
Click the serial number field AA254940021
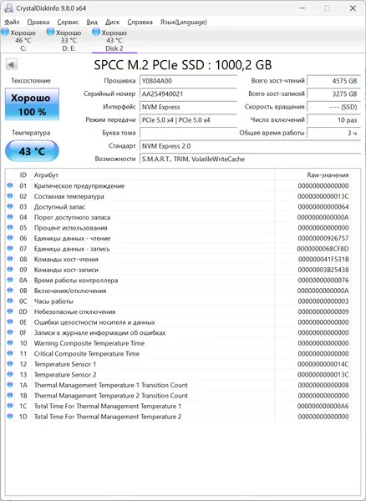(188, 94)
